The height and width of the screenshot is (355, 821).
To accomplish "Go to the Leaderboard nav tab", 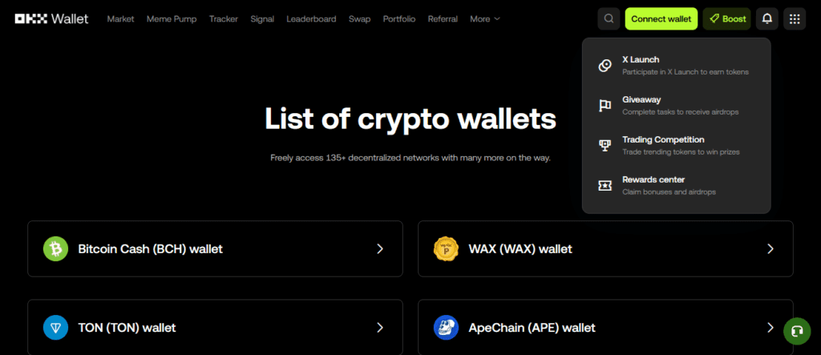I will [x=311, y=18].
